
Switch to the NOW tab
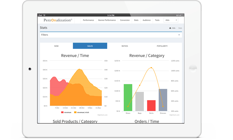[56, 46]
